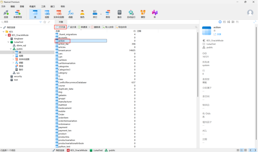Open the Backup (备份) tool
The image size is (258, 152).
[x=119, y=14]
